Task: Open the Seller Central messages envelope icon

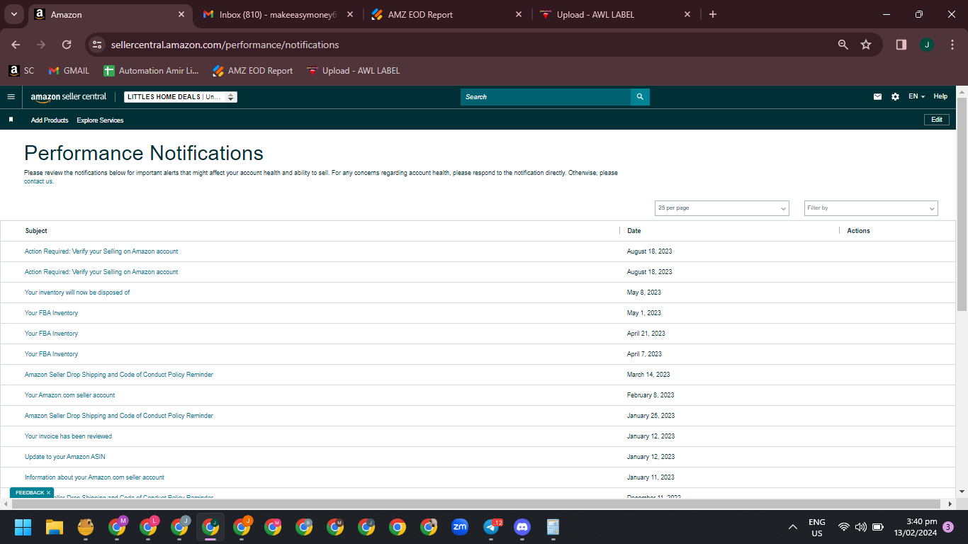Action: pos(878,97)
